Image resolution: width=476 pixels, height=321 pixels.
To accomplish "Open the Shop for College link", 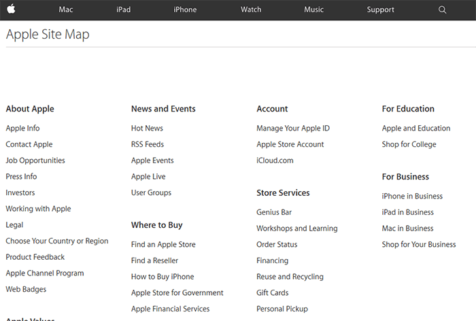I will point(409,145).
